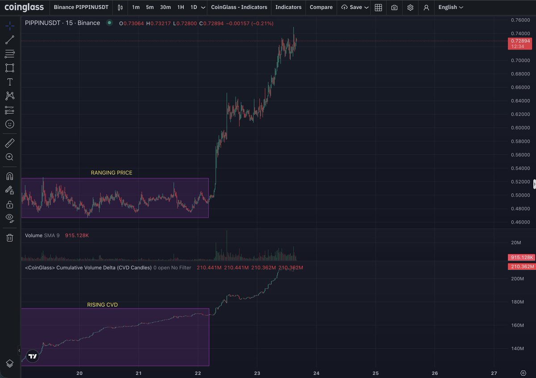536x378 pixels.
Task: Open the chart layout grid selector
Action: [x=378, y=7]
